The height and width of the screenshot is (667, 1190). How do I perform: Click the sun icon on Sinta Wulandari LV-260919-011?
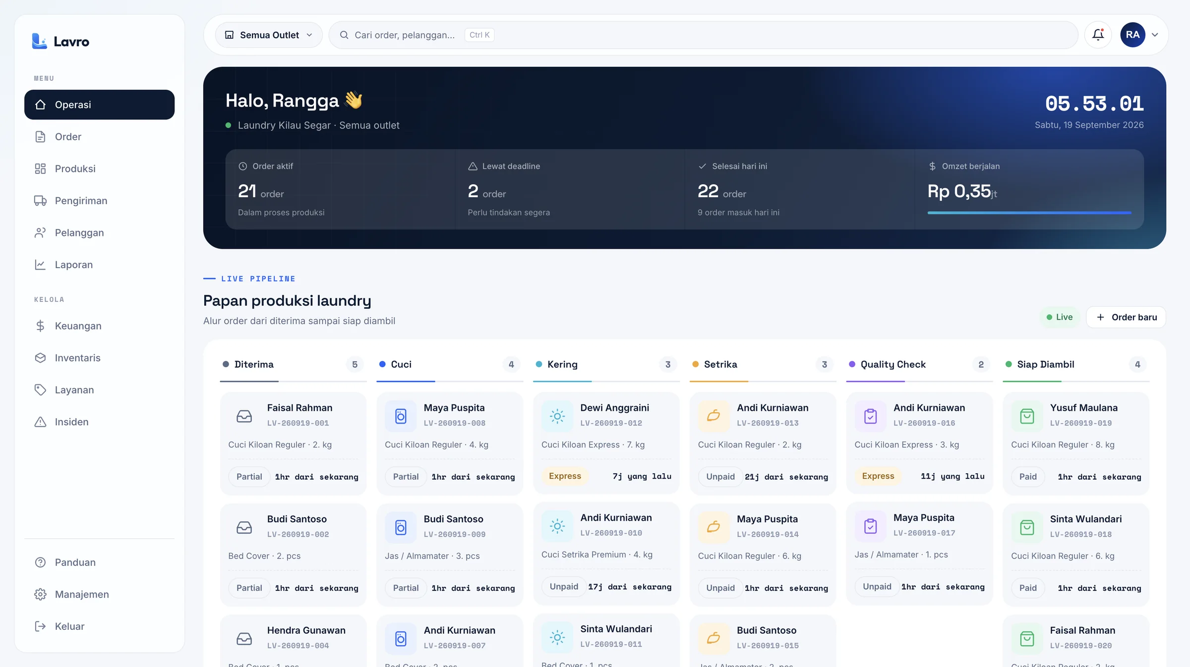pos(557,637)
